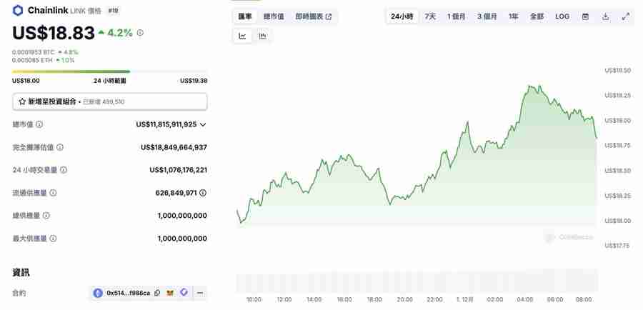The width and height of the screenshot is (643, 310).
Task: Click info icon next to 流通供應量 value
Action: pyautogui.click(x=203, y=193)
